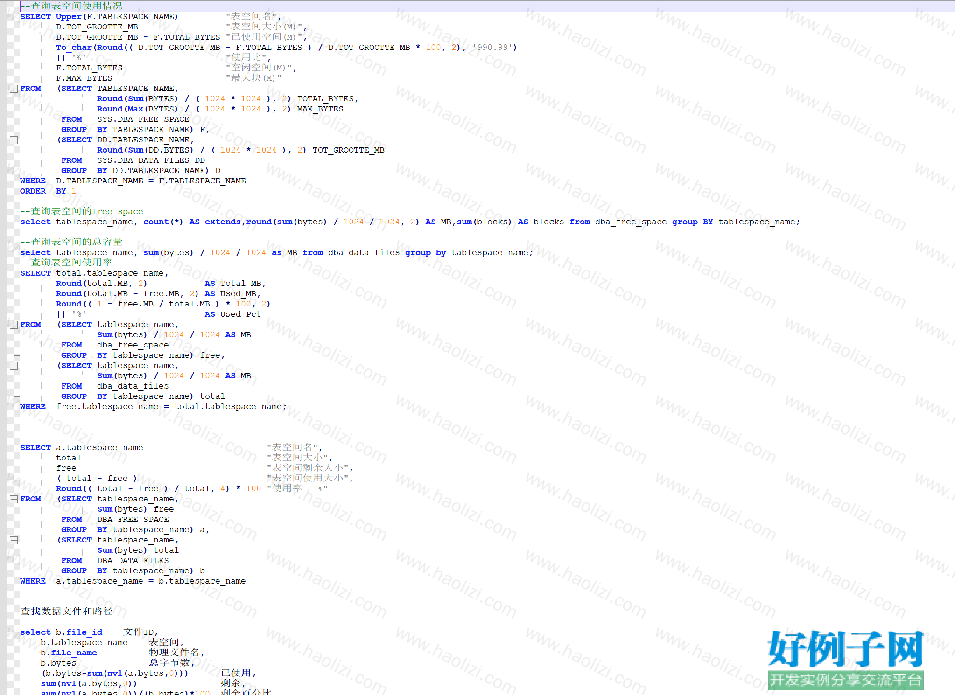Click 'SELECT a.tablespace_name' line
Image resolution: width=955 pixels, height=695 pixels.
tap(82, 448)
